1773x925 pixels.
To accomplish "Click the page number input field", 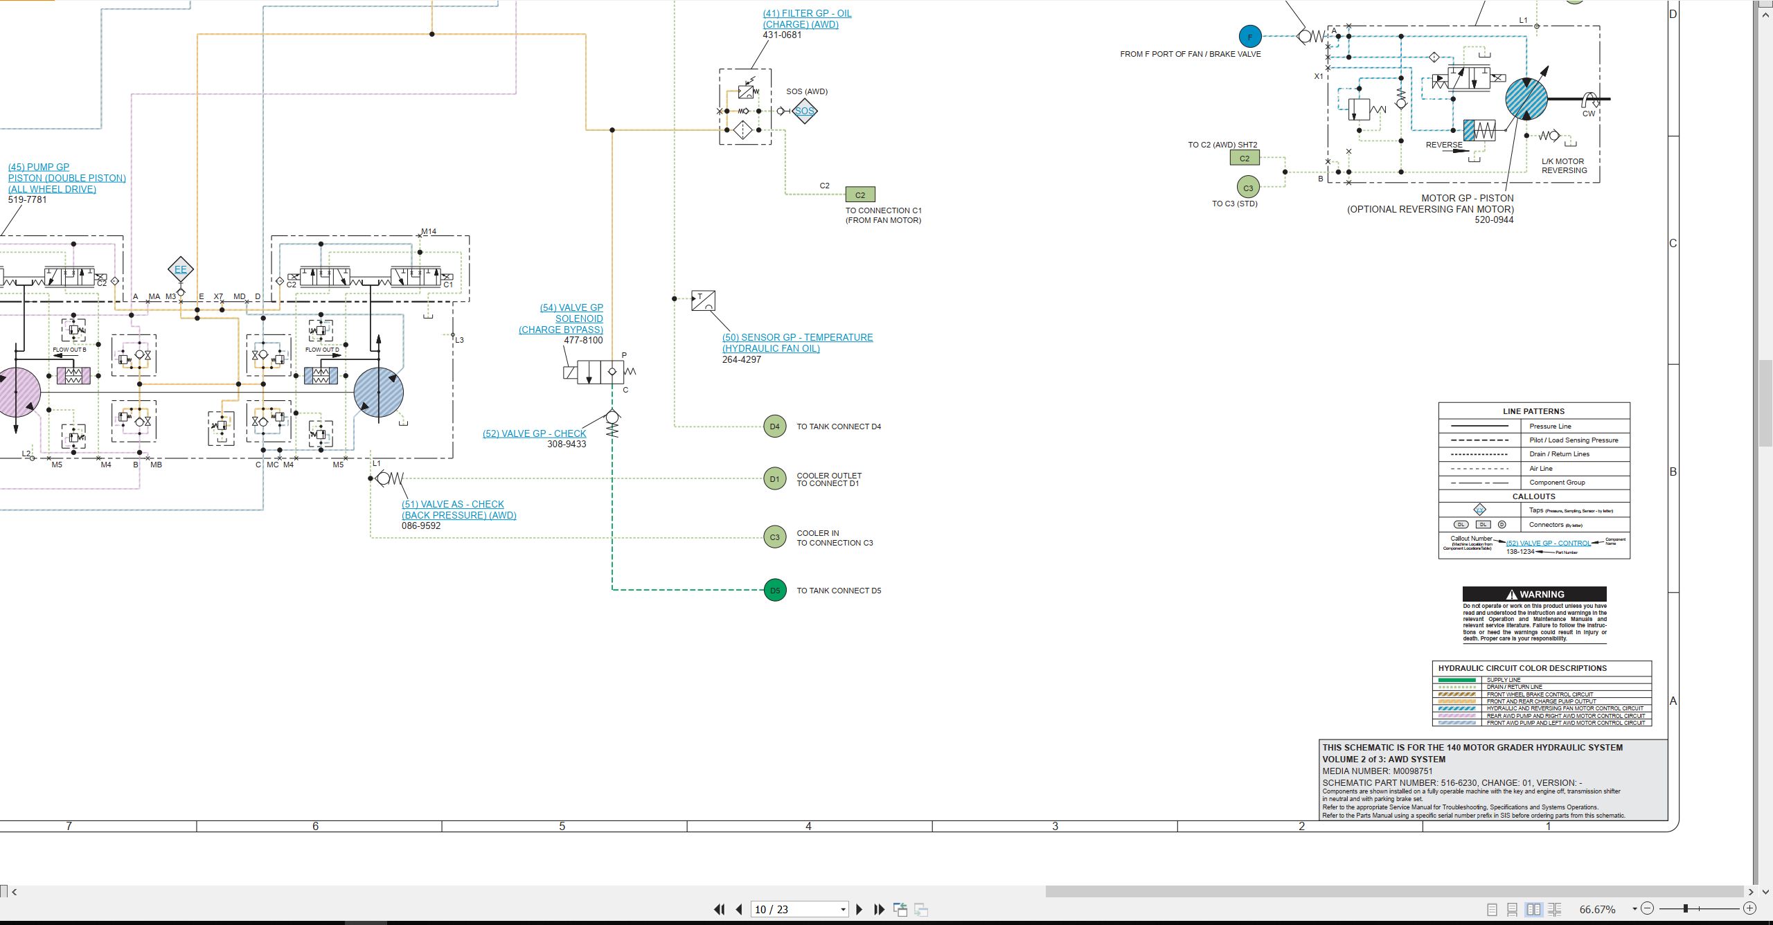I will pyautogui.click(x=794, y=910).
